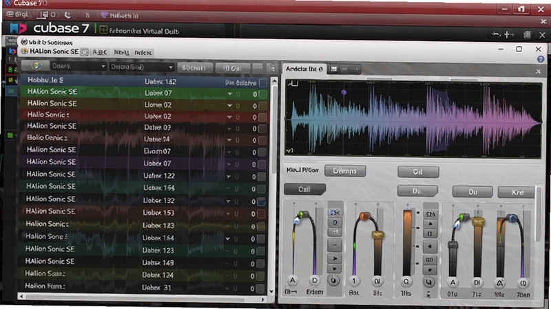Click the orange slider knob above Bsc
Viewport: 551px width, 309px height.
(364, 216)
